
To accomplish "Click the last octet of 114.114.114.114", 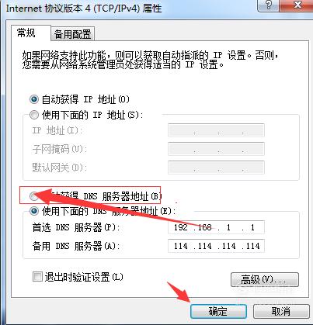I will coord(252,246).
